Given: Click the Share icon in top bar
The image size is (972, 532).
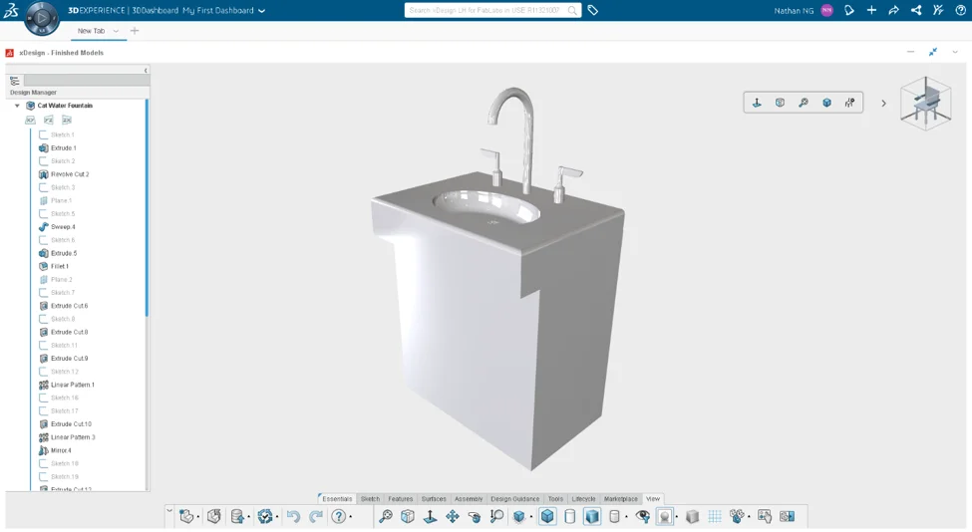Looking at the screenshot, I should [915, 10].
